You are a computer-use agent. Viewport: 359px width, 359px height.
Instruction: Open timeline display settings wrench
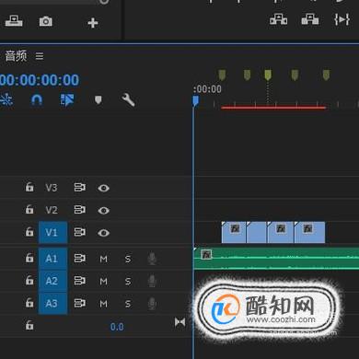coord(128,100)
